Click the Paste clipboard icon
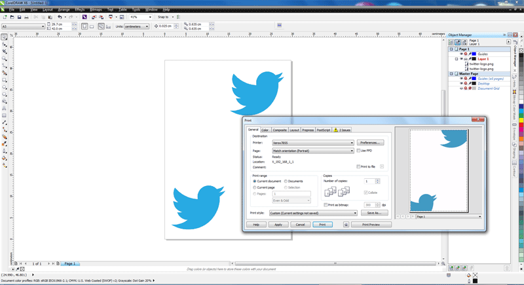The height and width of the screenshot is (285, 524). point(50,17)
